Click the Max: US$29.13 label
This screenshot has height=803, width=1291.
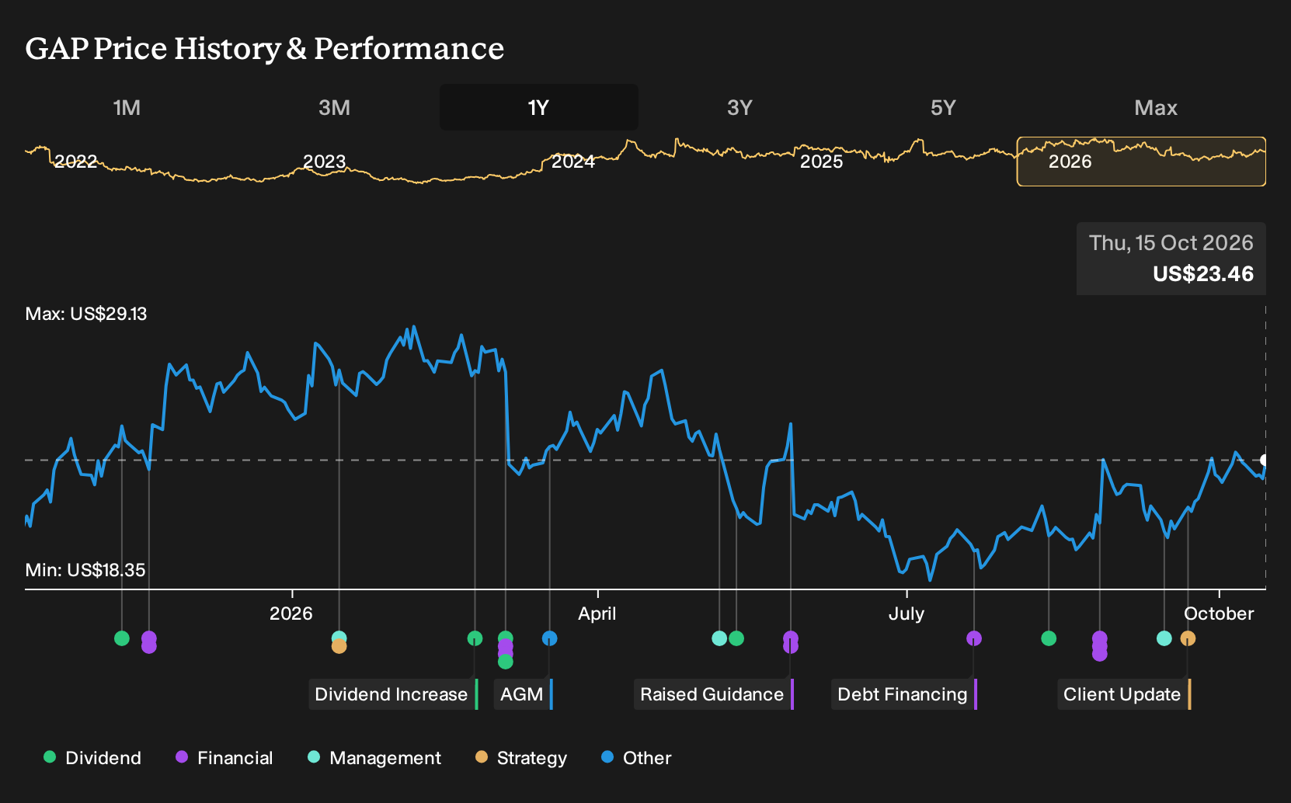pos(86,314)
